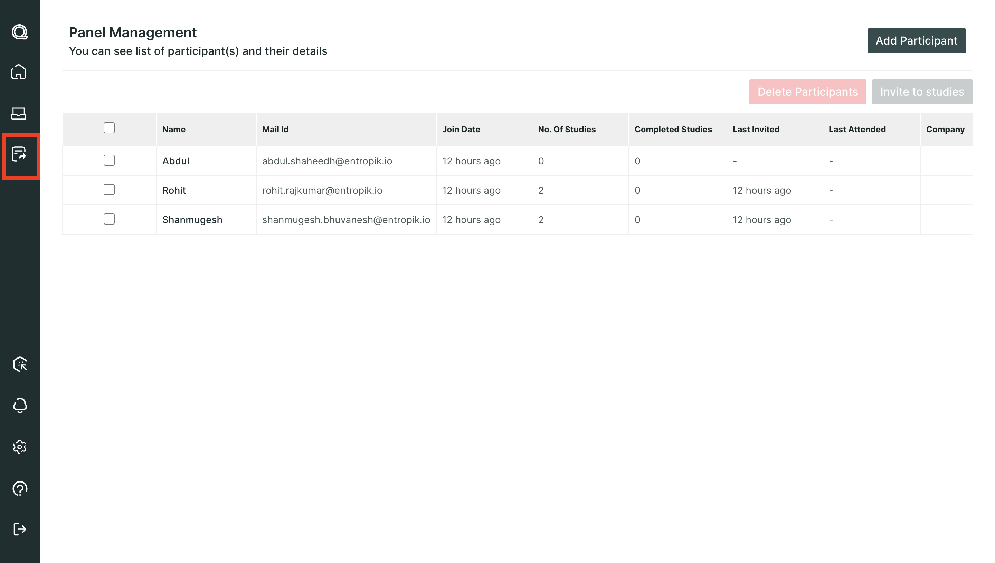Screen dimensions: 995x563
Task: Click the Add Participant button
Action: click(x=916, y=41)
